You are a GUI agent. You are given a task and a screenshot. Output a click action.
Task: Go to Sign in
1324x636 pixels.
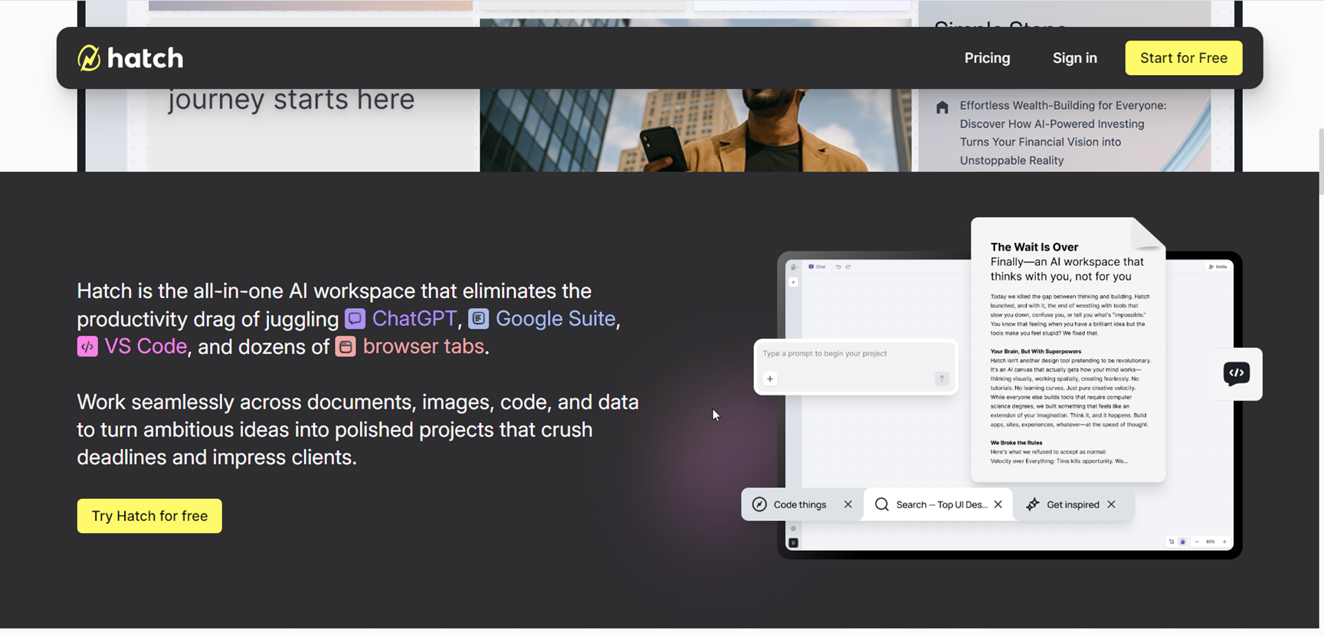(x=1074, y=57)
